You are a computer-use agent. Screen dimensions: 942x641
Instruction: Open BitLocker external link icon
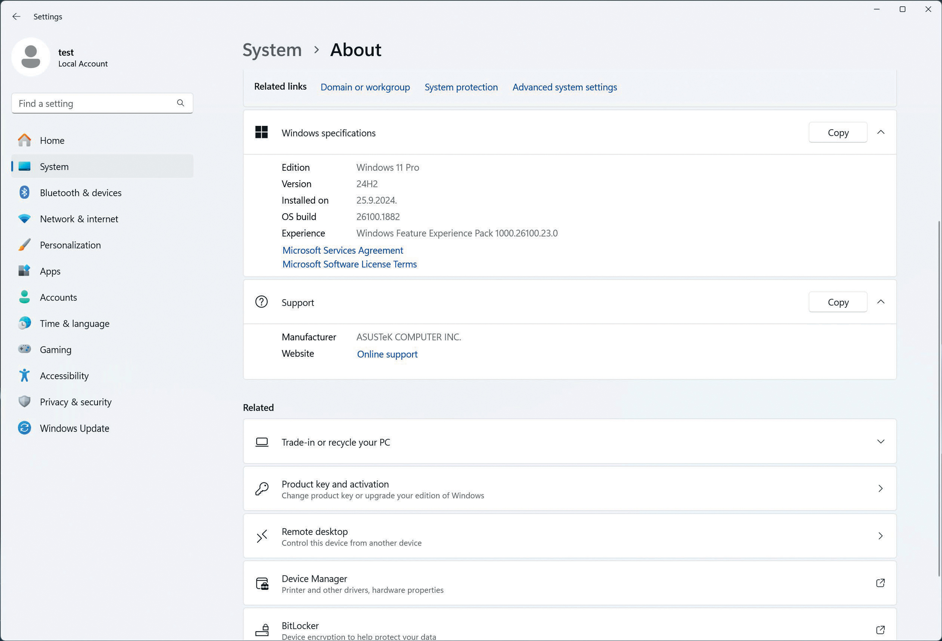(880, 630)
